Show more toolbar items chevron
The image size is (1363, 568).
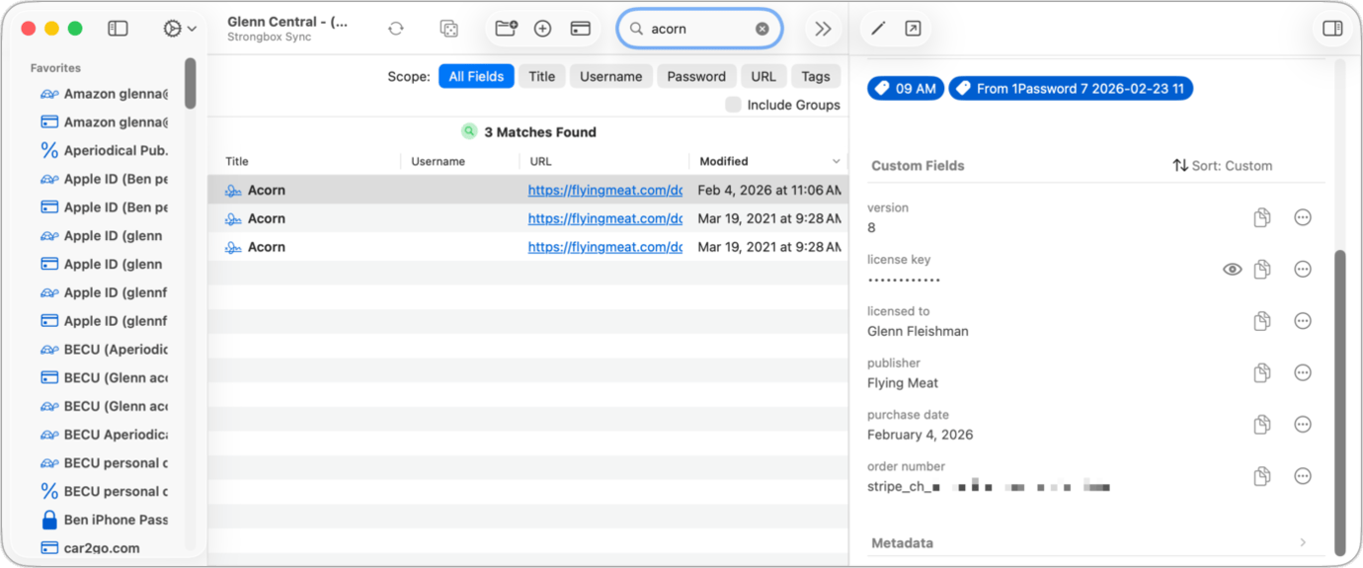click(x=823, y=29)
